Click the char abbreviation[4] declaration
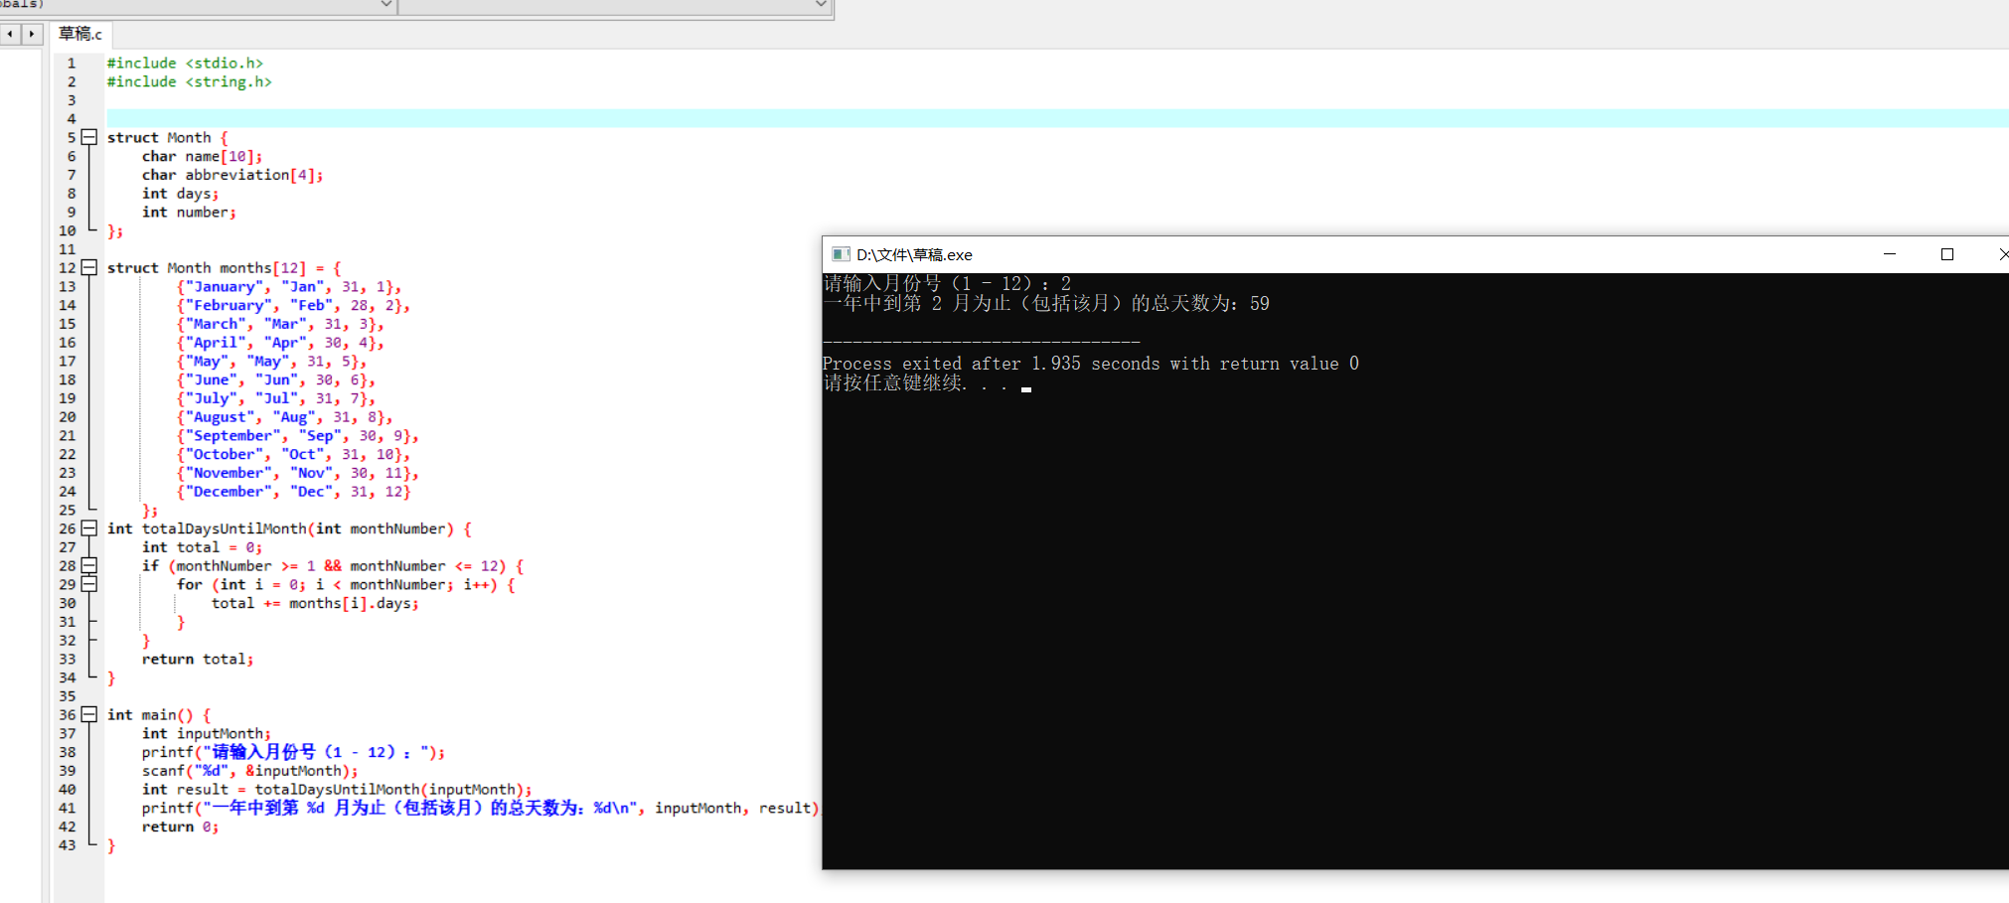This screenshot has height=903, width=2009. point(232,175)
